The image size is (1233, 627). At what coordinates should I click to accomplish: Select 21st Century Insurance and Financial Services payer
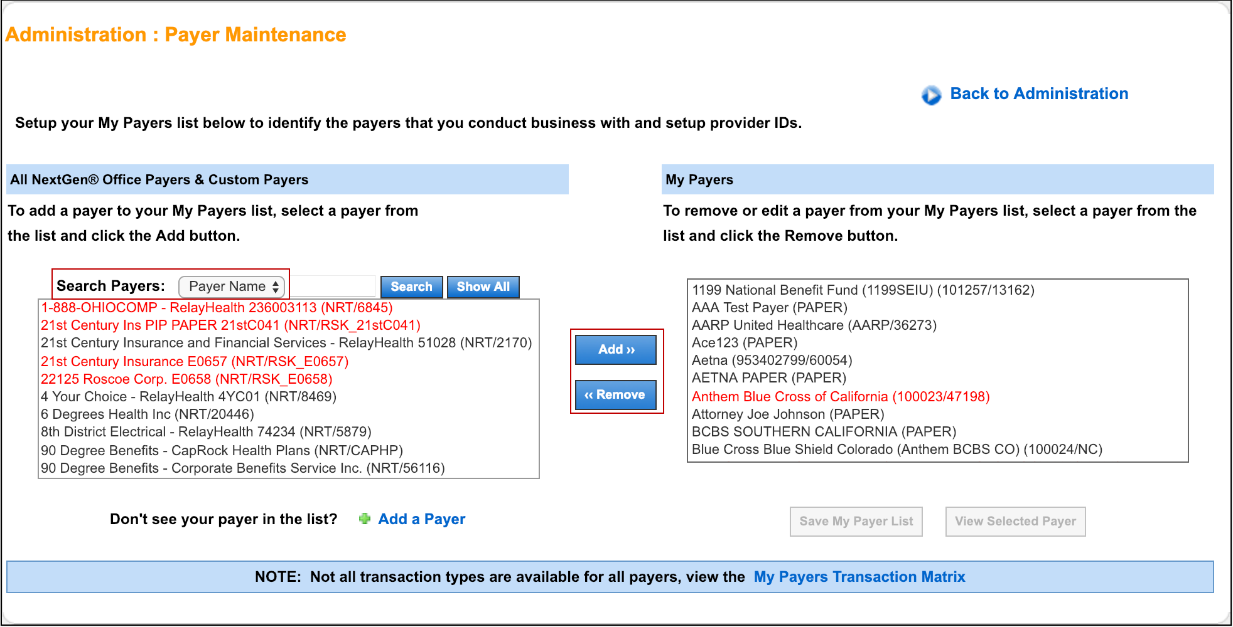click(289, 343)
